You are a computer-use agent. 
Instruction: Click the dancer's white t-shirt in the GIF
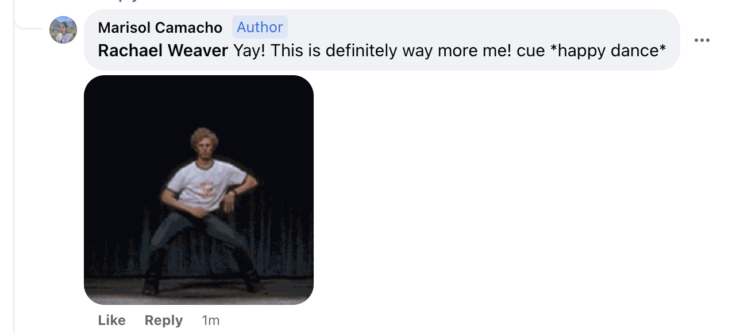pyautogui.click(x=204, y=184)
